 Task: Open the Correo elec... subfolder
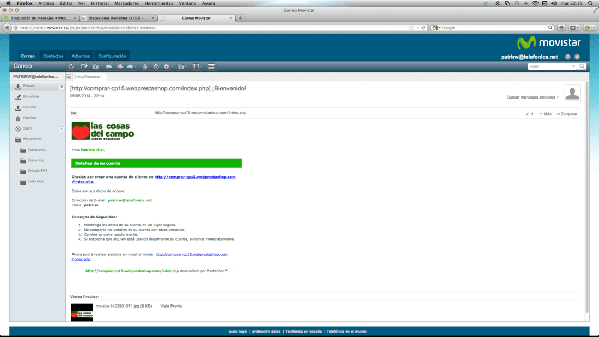tap(38, 150)
